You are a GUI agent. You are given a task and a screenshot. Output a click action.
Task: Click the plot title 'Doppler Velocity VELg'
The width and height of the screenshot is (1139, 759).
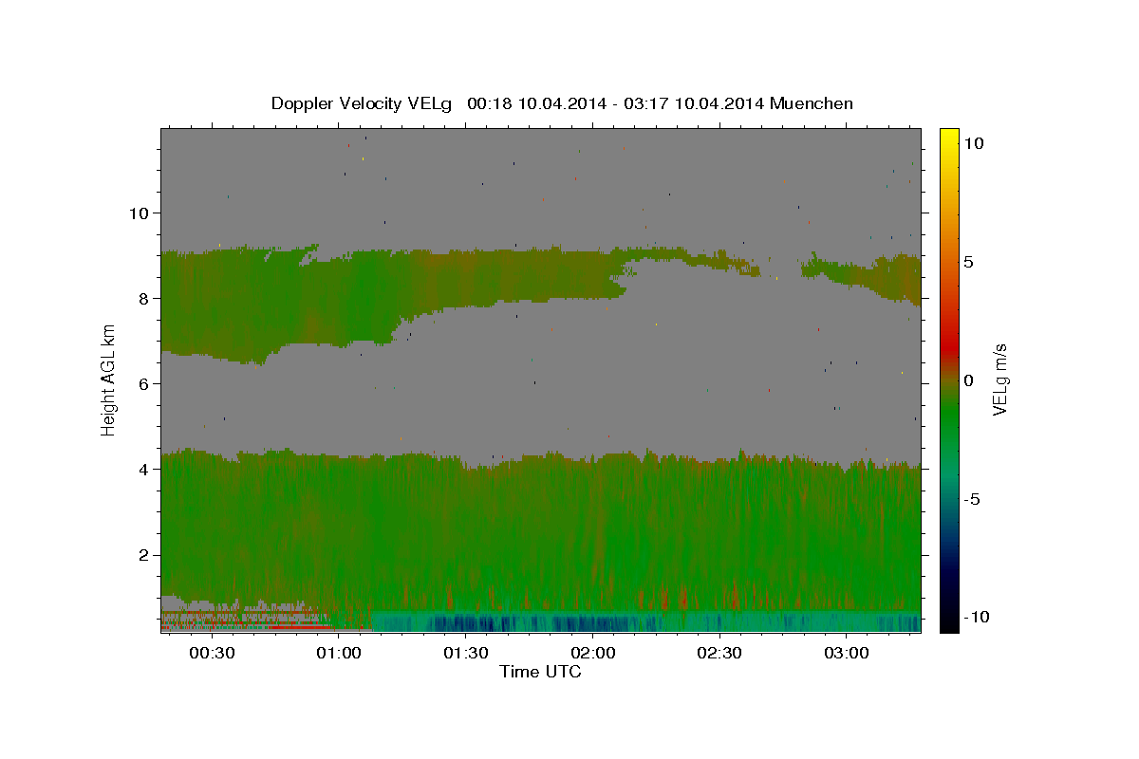click(x=362, y=103)
